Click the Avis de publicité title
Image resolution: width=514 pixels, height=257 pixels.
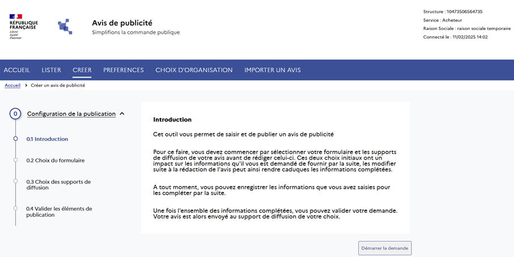(x=122, y=23)
